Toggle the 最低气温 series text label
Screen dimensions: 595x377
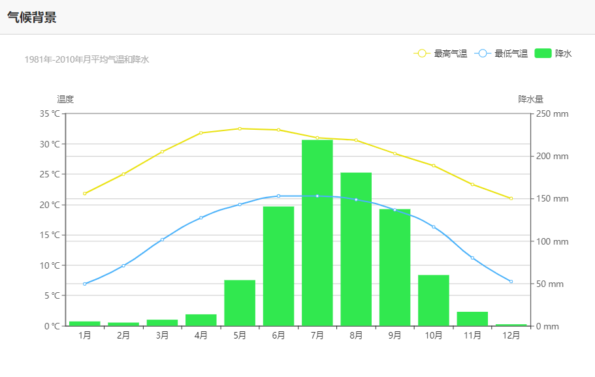click(x=511, y=53)
